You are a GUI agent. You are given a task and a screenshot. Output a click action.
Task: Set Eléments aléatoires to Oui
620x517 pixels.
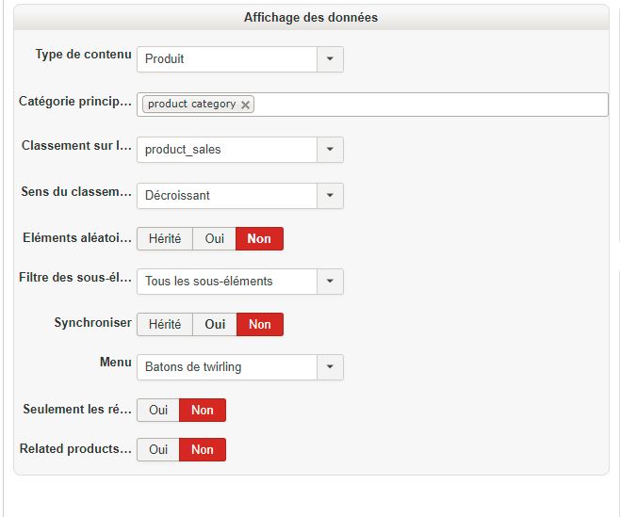(214, 238)
